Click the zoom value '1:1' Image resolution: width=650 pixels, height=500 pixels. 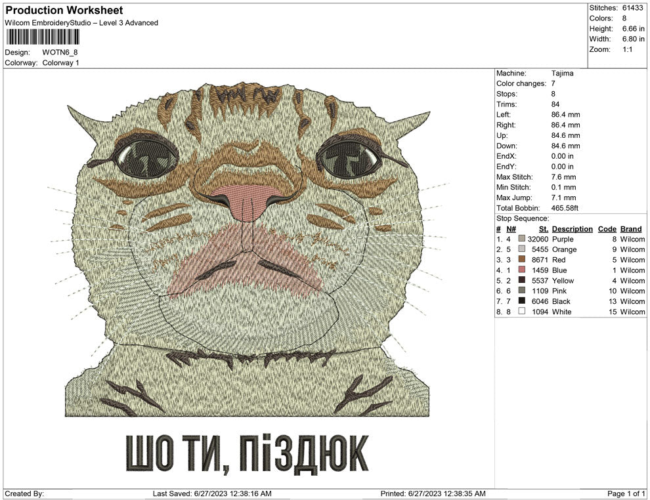click(x=627, y=49)
